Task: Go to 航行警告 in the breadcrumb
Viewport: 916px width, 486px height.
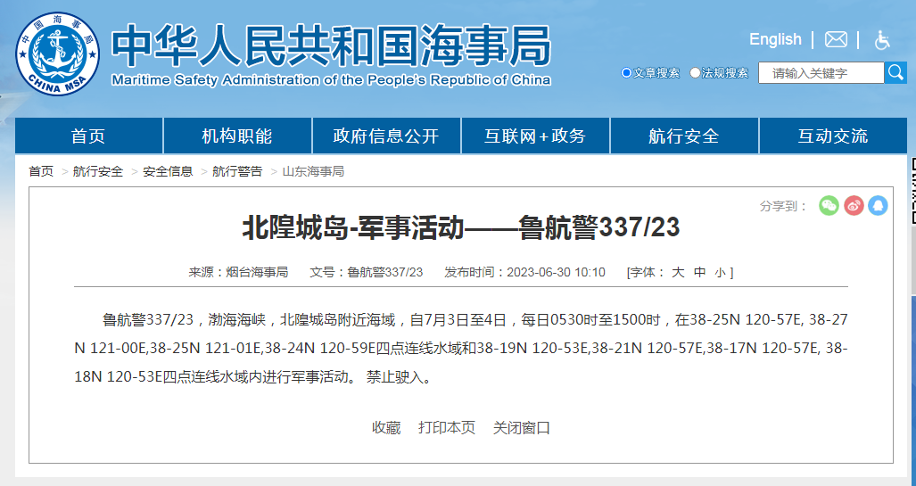Action: point(237,171)
